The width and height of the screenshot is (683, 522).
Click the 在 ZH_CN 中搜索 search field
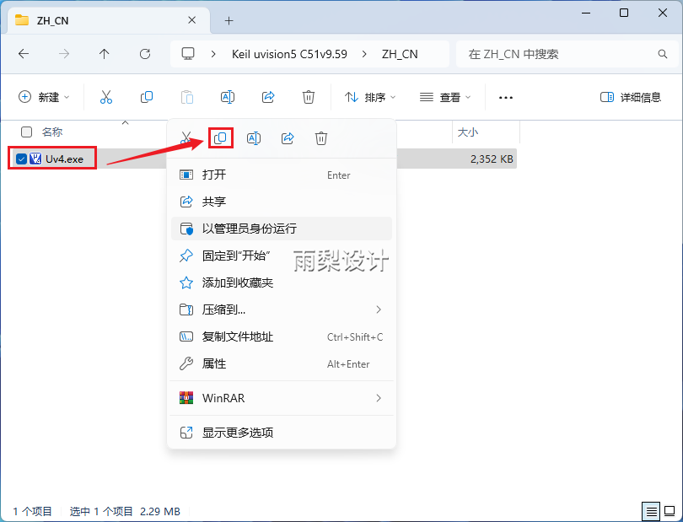561,53
